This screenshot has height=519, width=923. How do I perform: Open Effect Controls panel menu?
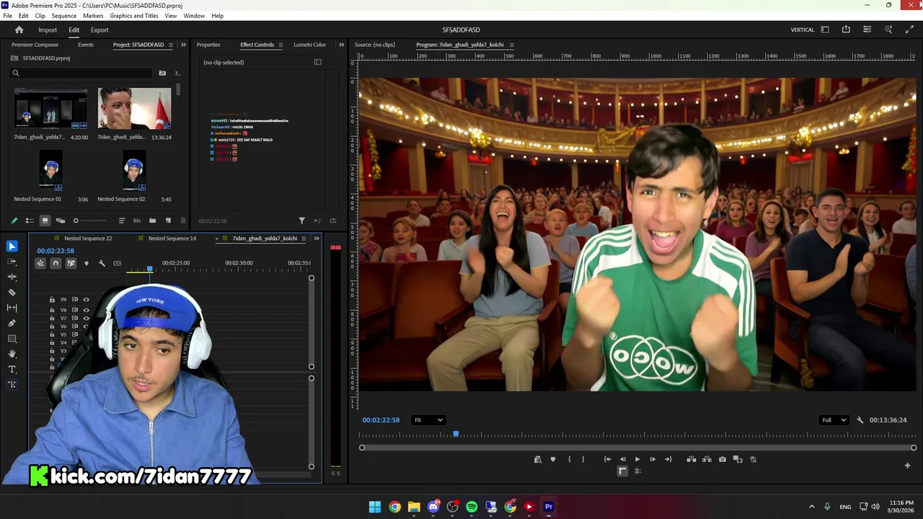pos(281,45)
